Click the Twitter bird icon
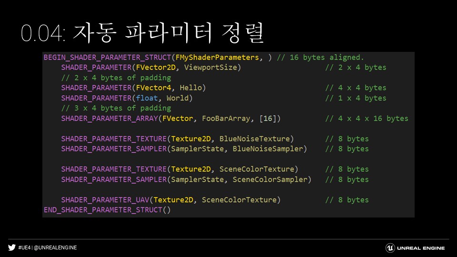The height and width of the screenshot is (257, 457). tap(11, 247)
